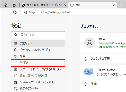126x92 pixels.
Task: Open the tab actions menu icon
Action: click(14, 5)
